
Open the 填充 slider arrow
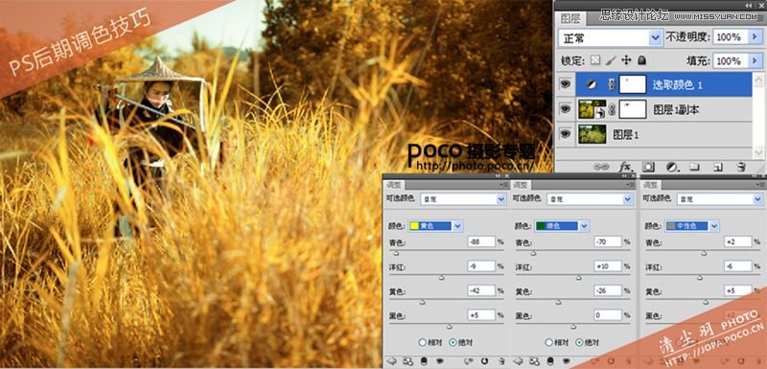click(755, 60)
